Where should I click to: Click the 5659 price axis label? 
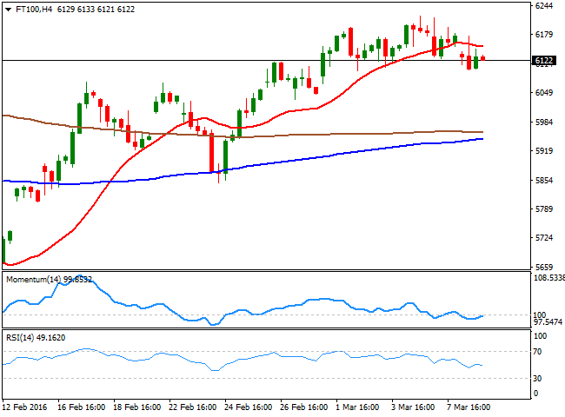[x=544, y=267]
